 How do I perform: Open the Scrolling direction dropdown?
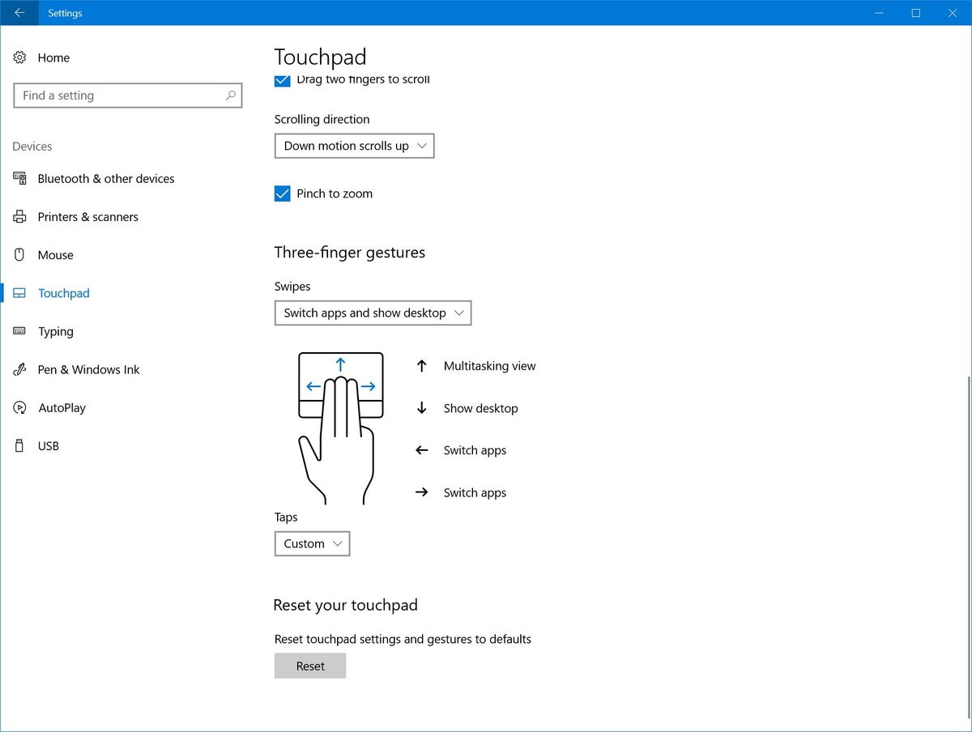click(355, 146)
